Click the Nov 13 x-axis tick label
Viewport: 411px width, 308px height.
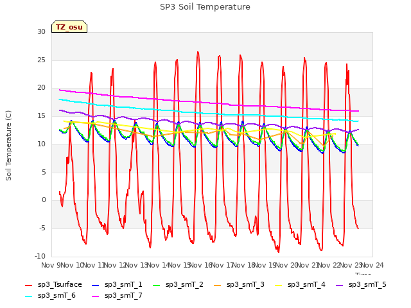137,265
